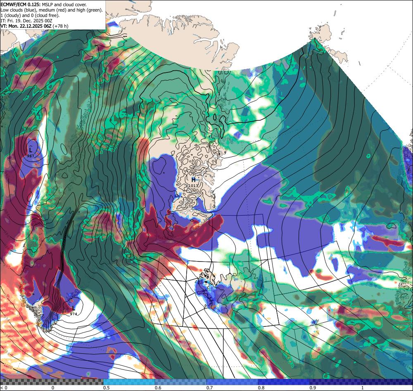Click the 'L' low-pressure marker labeled 974
This screenshot has width=413, height=391.
[74, 308]
